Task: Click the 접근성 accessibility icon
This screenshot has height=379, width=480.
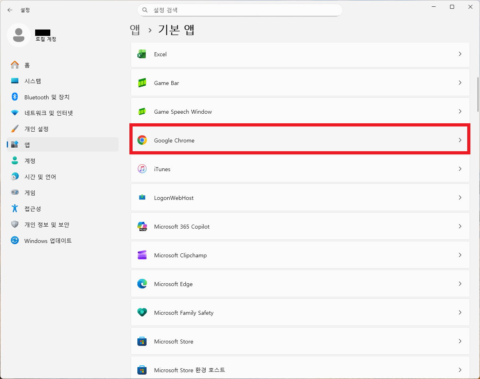Action: (x=15, y=208)
